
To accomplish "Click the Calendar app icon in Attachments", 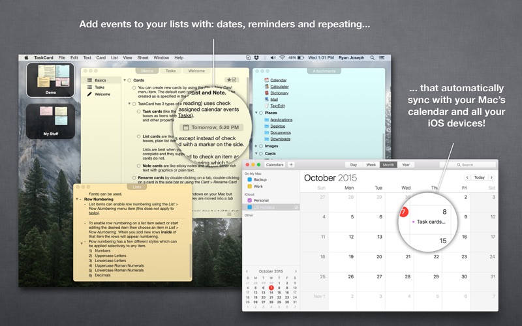I will [x=267, y=80].
